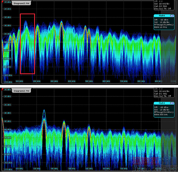
Task: Click the Scl: 10 dB/div value in the 500 kHz box
Action: pos(162,110)
